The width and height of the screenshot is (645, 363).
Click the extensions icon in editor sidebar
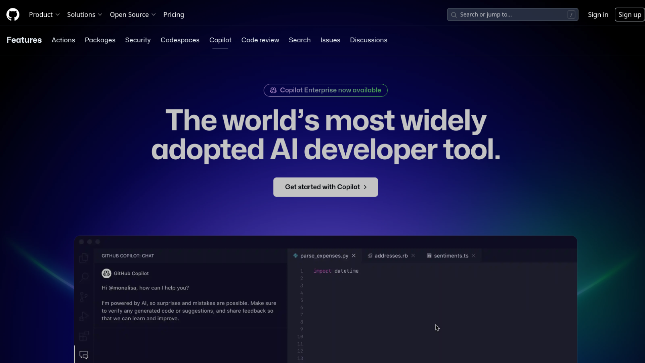coord(84,336)
